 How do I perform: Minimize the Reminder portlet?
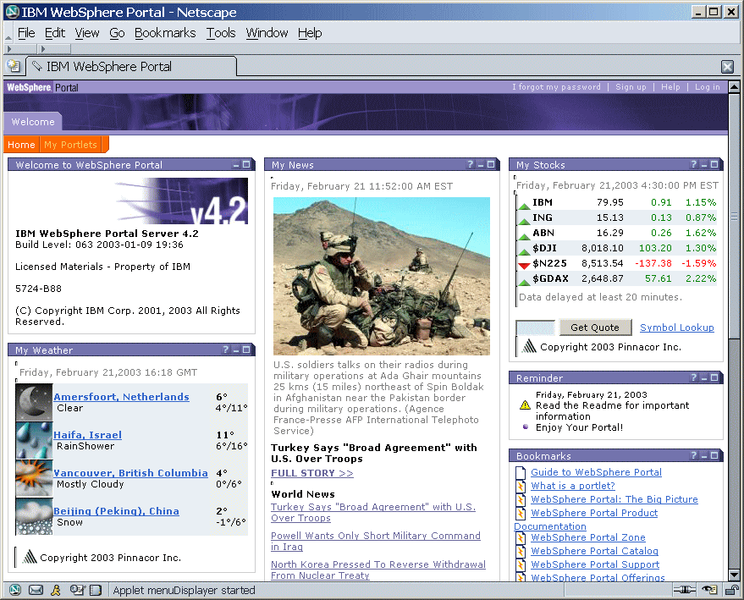point(704,377)
